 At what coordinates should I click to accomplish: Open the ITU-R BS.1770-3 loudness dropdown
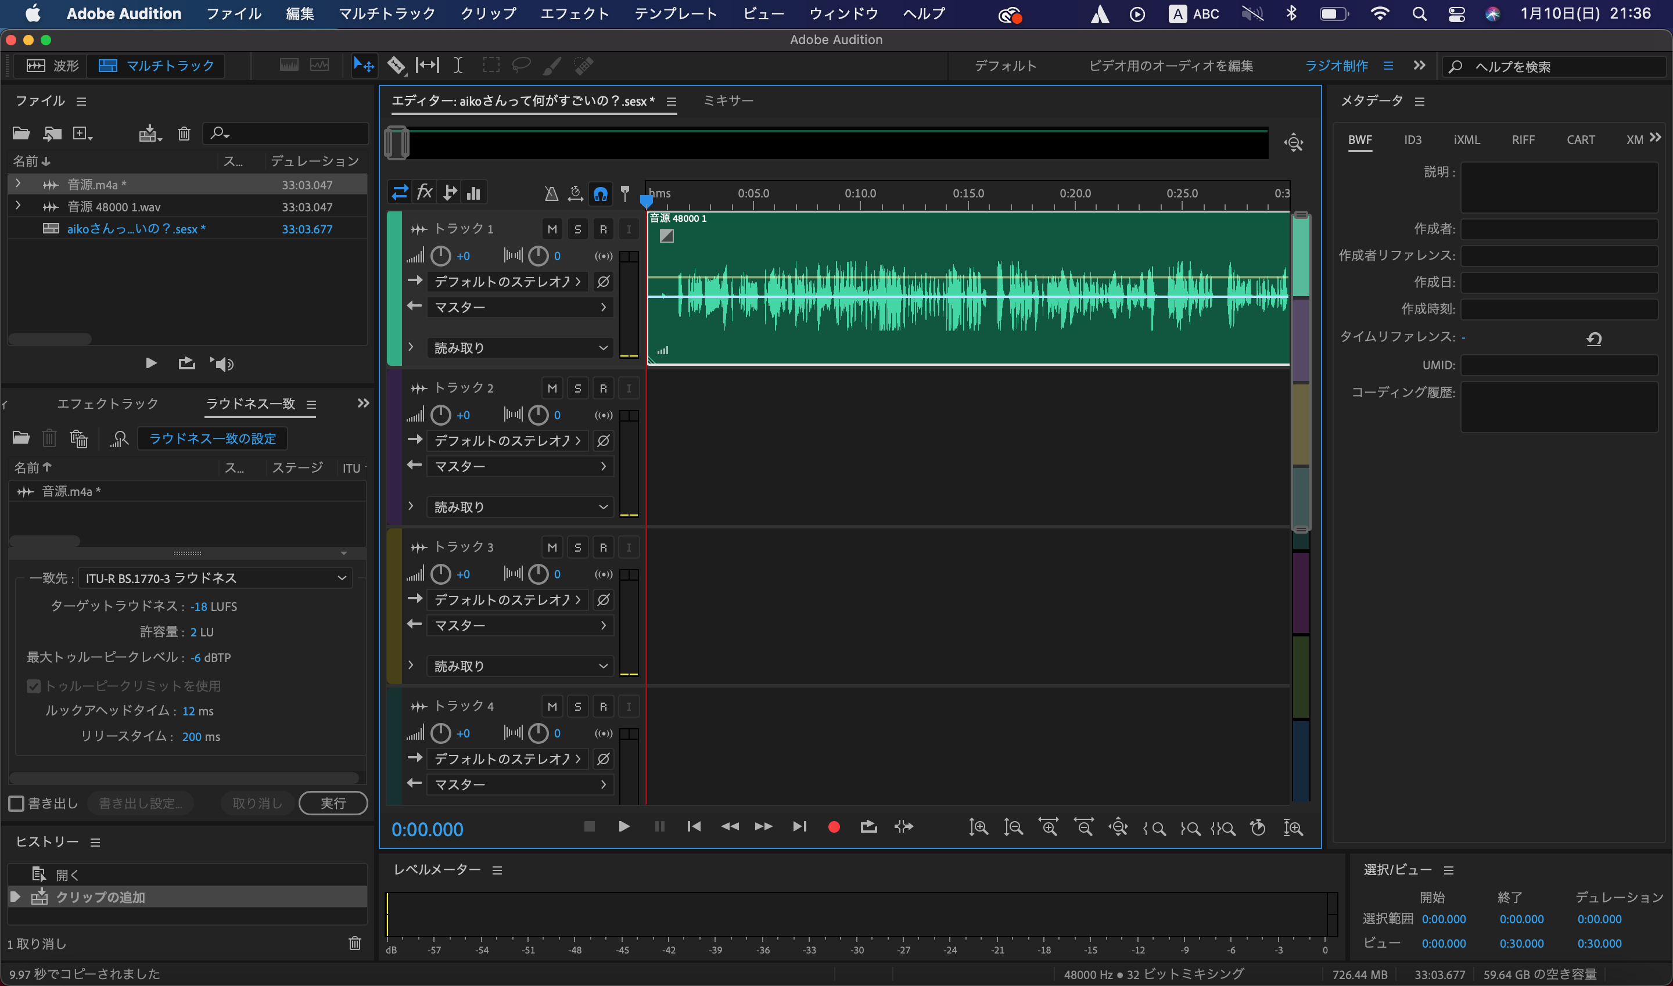[216, 578]
